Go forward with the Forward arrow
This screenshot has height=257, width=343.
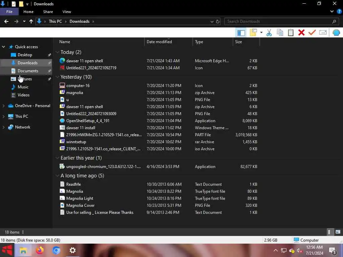[16, 21]
